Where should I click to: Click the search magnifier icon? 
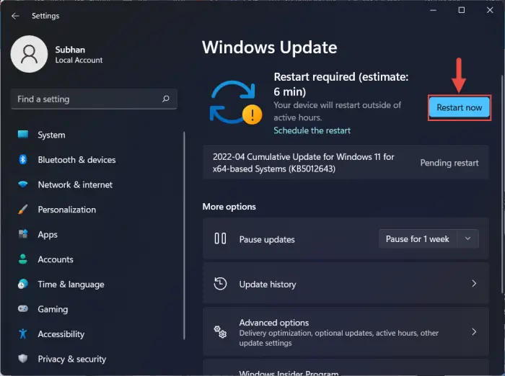166,99
